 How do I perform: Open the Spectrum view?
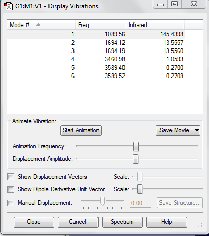click(122, 222)
